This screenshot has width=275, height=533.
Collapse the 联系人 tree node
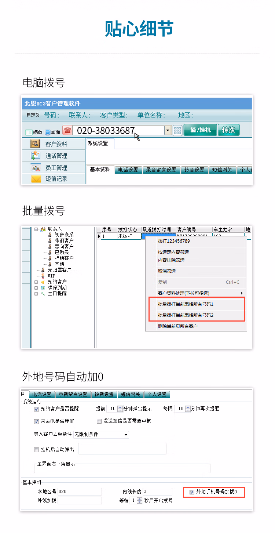(36, 229)
